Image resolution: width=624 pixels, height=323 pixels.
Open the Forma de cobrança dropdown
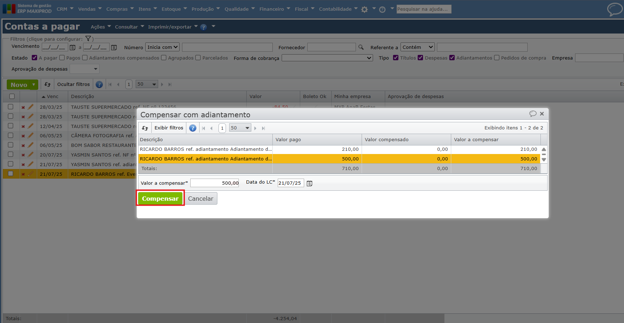tap(327, 58)
